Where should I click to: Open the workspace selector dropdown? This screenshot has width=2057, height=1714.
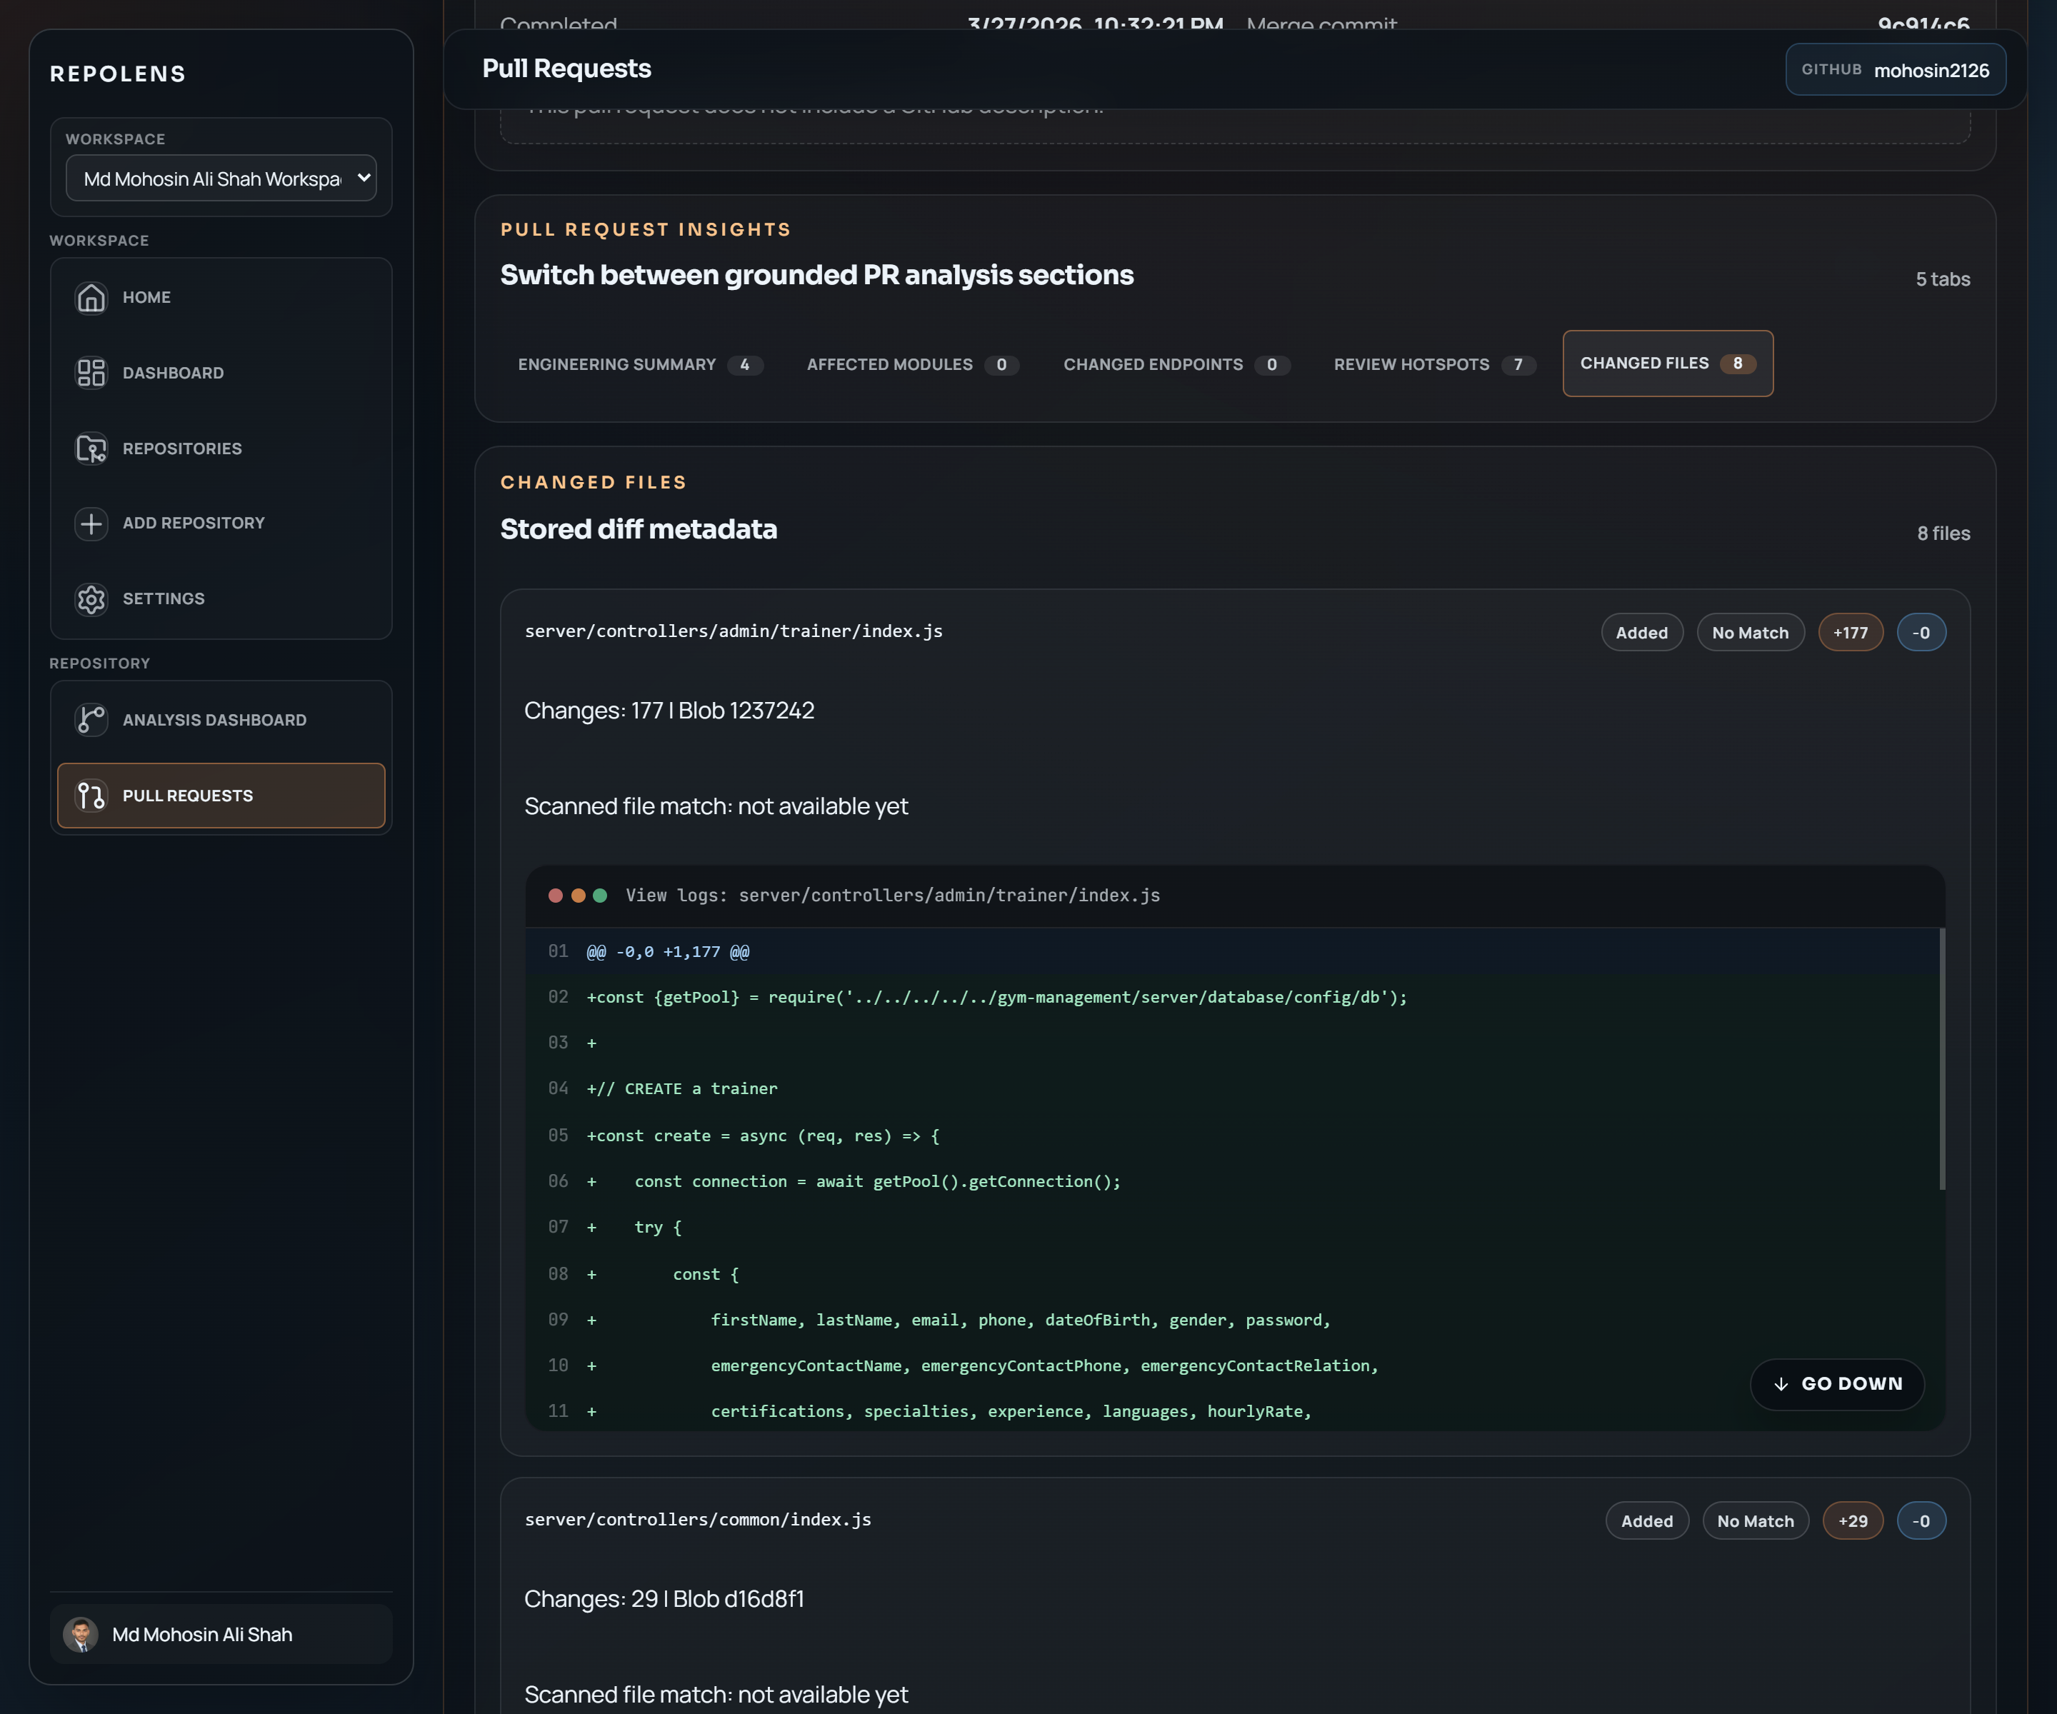pos(221,179)
